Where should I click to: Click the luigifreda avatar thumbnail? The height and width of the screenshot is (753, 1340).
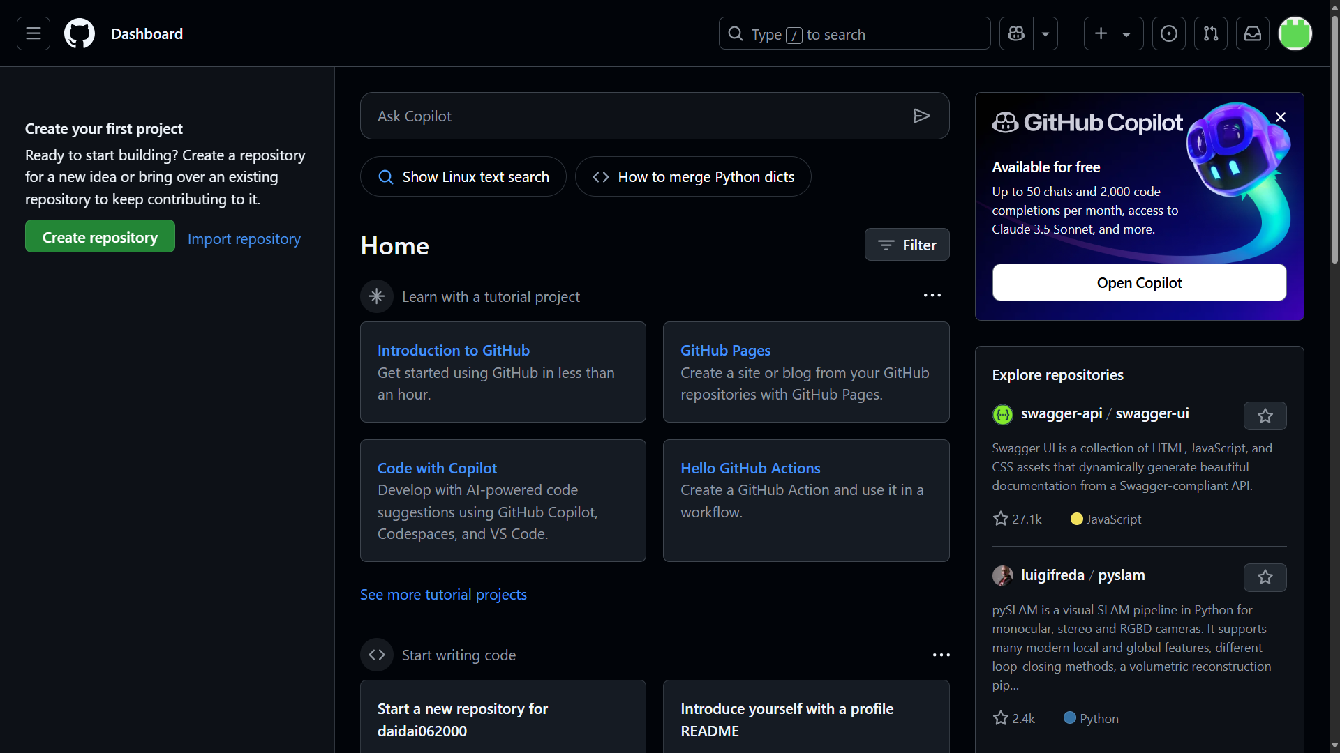(1003, 576)
